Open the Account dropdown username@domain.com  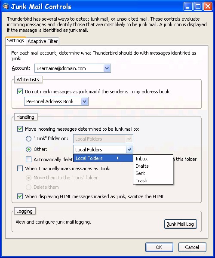click(x=73, y=68)
